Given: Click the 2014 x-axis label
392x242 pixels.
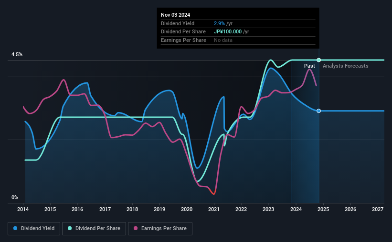Looking at the screenshot, I should (x=23, y=209).
